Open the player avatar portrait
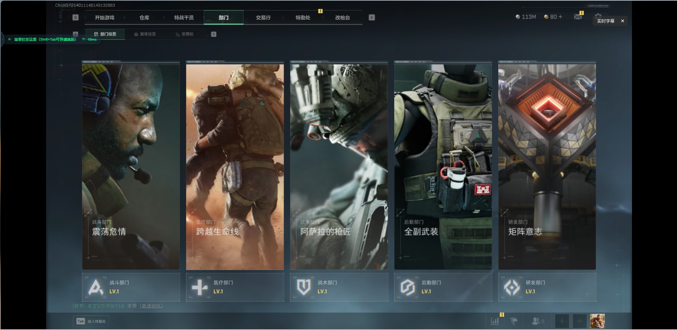The height and width of the screenshot is (330, 677). [x=597, y=321]
